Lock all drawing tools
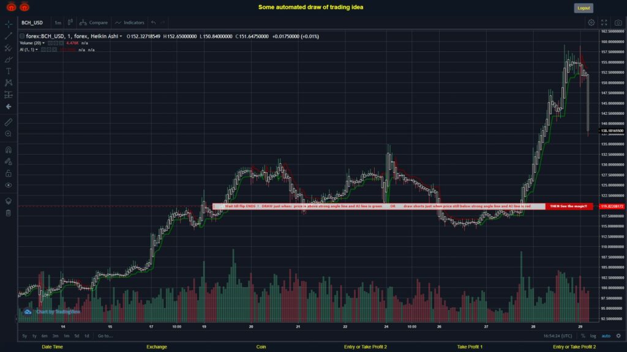This screenshot has width=627, height=352. coord(9,173)
